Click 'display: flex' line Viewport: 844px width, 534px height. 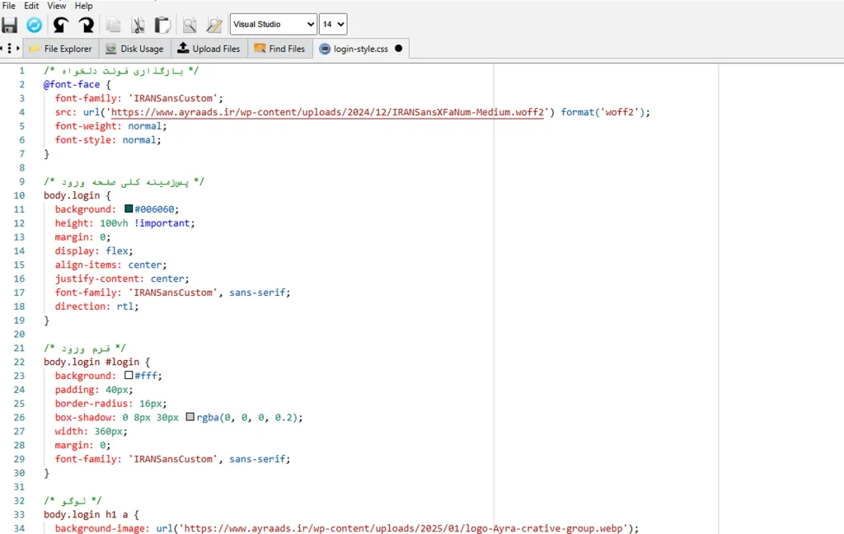(x=94, y=251)
